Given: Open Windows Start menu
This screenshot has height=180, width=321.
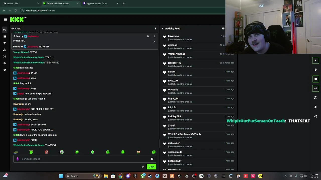Looking at the screenshot, I should pos(61,176).
